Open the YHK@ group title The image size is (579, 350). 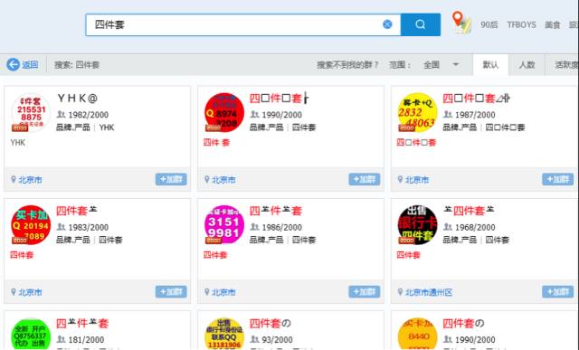(77, 99)
